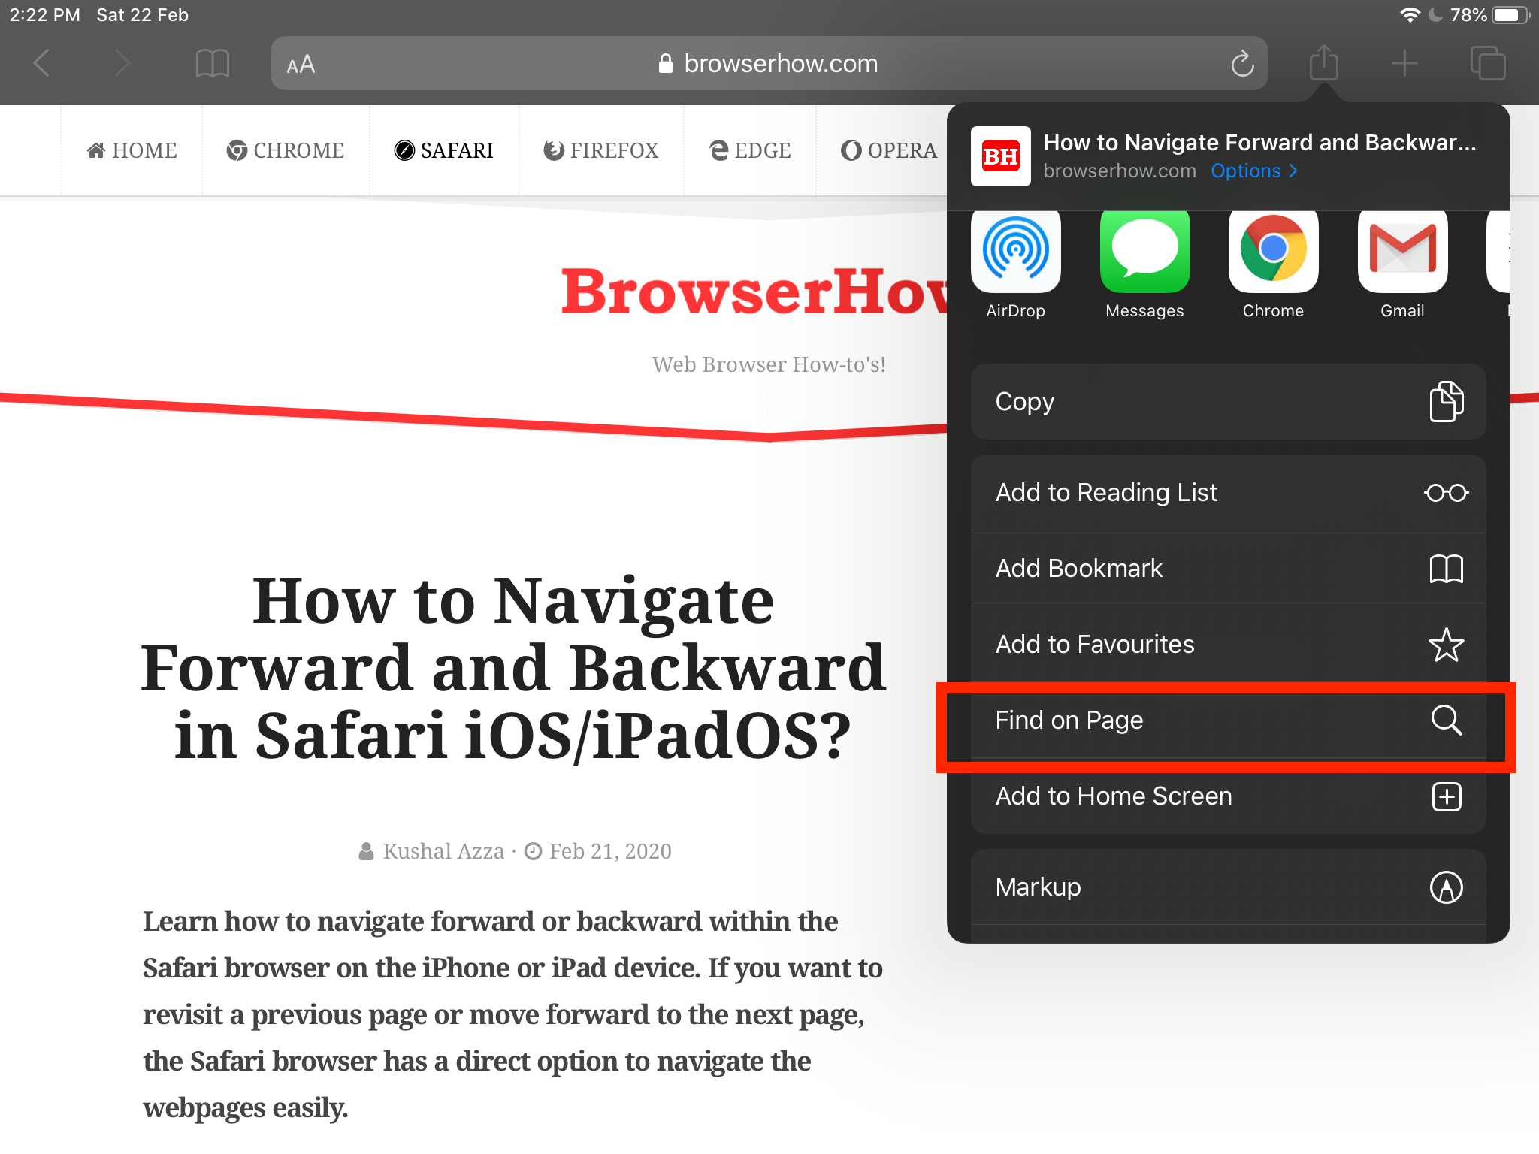
Task: Reload the page with the refresh icon
Action: click(x=1242, y=63)
